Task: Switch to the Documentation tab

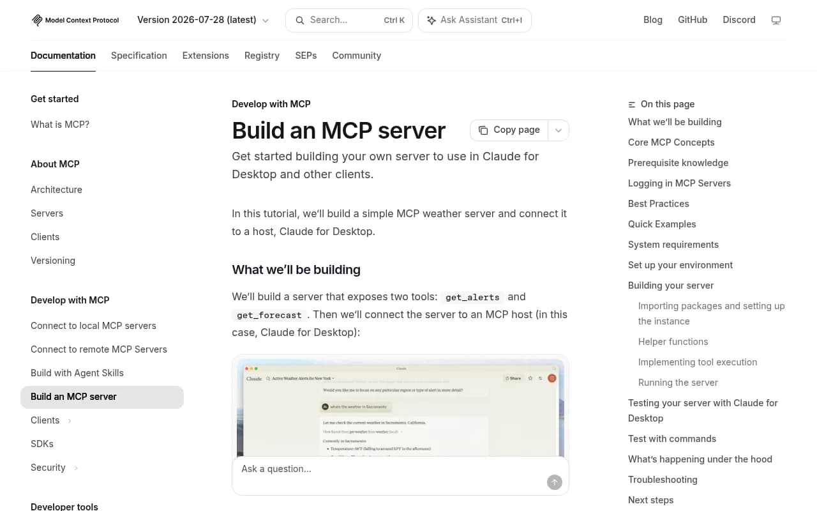Action: coord(63,56)
